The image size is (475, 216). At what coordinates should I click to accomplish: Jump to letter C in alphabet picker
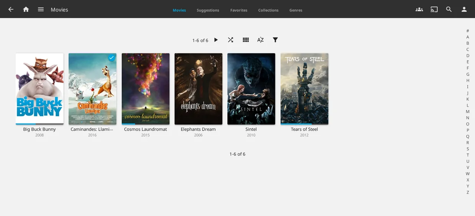coord(468,49)
